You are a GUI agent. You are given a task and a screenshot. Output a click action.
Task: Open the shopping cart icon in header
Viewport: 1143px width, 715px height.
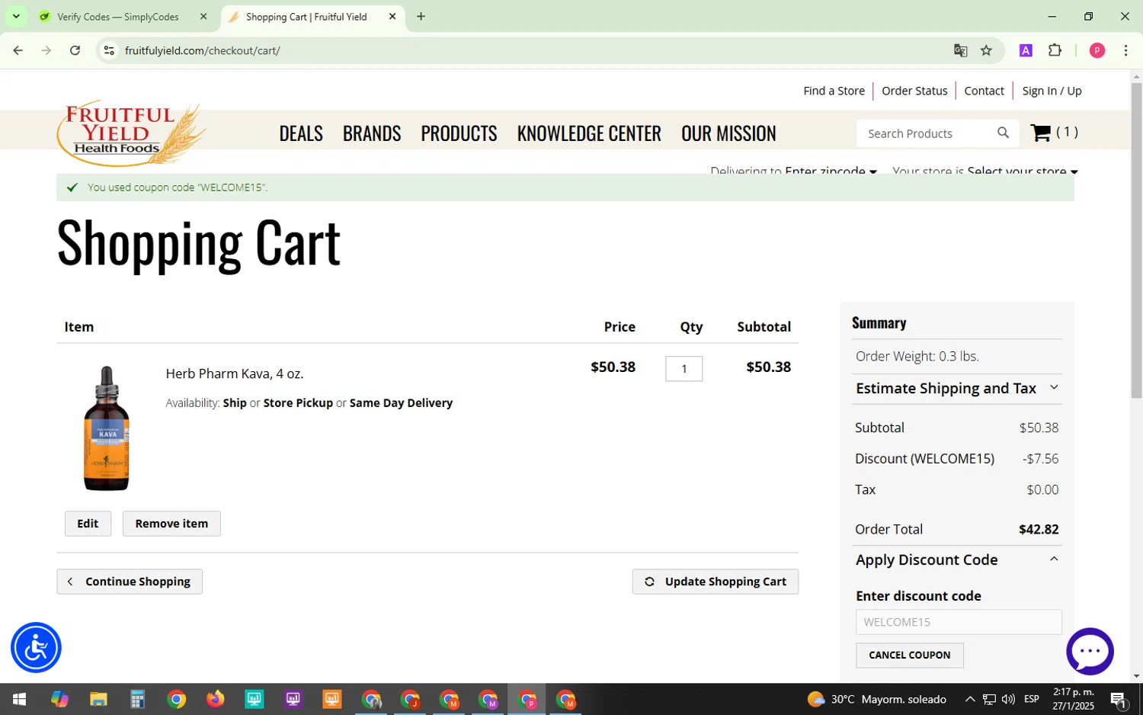pyautogui.click(x=1040, y=133)
